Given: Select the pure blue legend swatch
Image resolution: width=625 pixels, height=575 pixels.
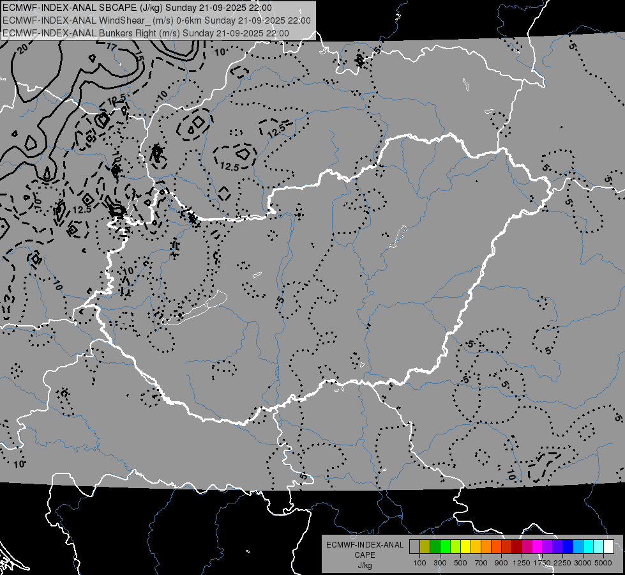Looking at the screenshot, I should click(568, 546).
